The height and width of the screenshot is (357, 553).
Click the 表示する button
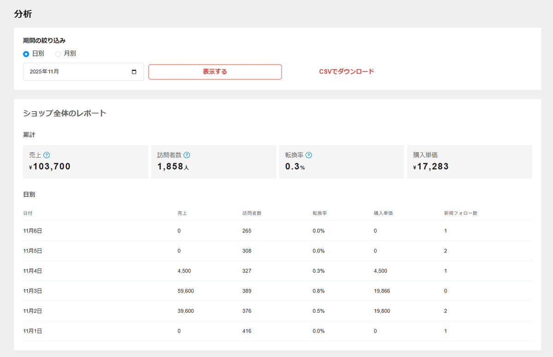(215, 72)
